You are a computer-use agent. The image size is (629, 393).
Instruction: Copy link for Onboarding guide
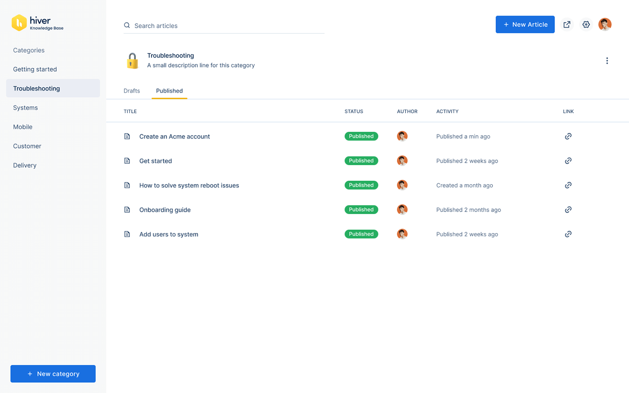point(568,210)
